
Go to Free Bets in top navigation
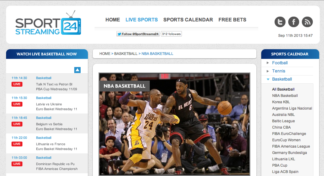[x=232, y=20]
